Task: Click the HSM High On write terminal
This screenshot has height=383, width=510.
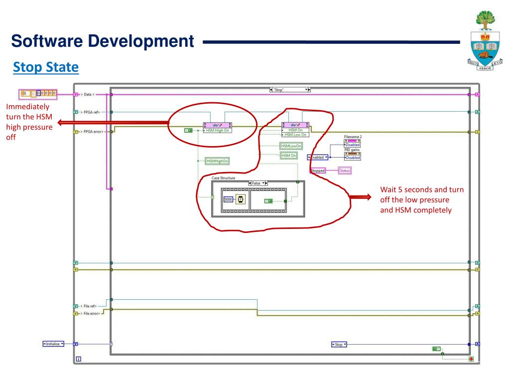Action: click(x=217, y=130)
